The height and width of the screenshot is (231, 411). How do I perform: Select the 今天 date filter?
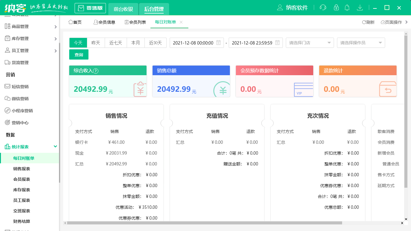pos(78,43)
